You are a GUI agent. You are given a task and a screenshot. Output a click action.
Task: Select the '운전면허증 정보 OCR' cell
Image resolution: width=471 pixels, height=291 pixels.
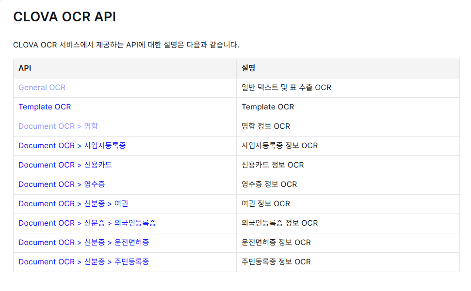coord(348,243)
